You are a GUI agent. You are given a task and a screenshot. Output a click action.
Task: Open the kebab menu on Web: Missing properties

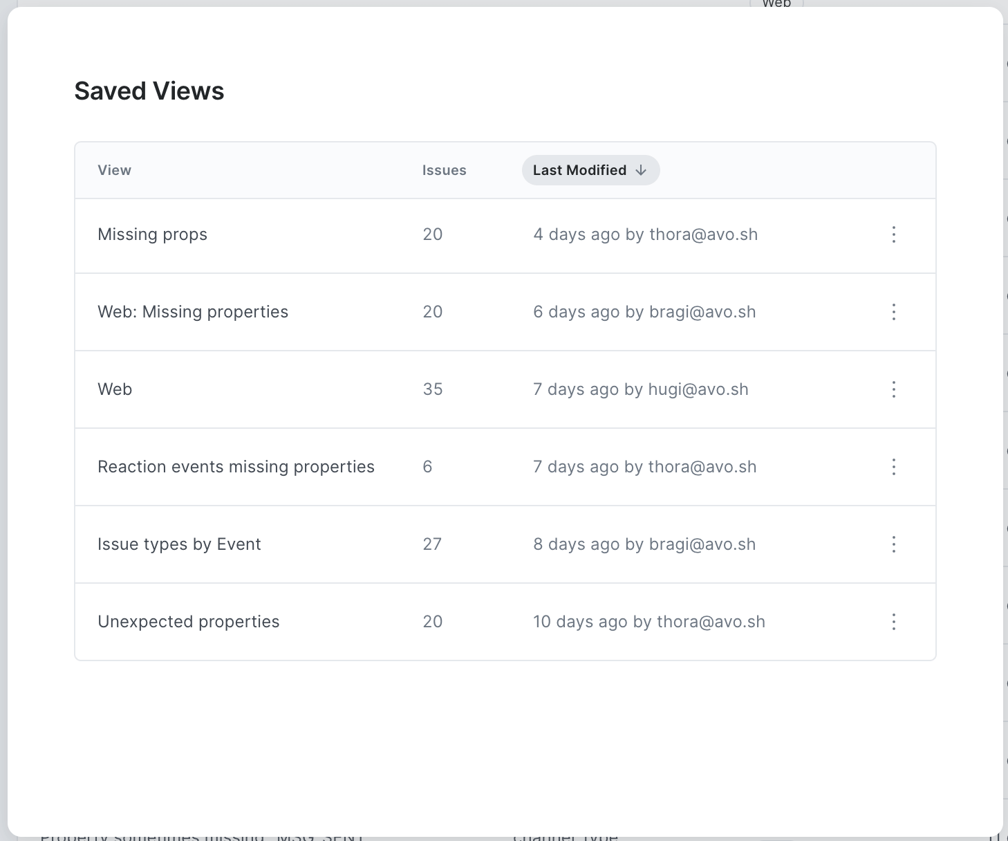click(x=893, y=312)
